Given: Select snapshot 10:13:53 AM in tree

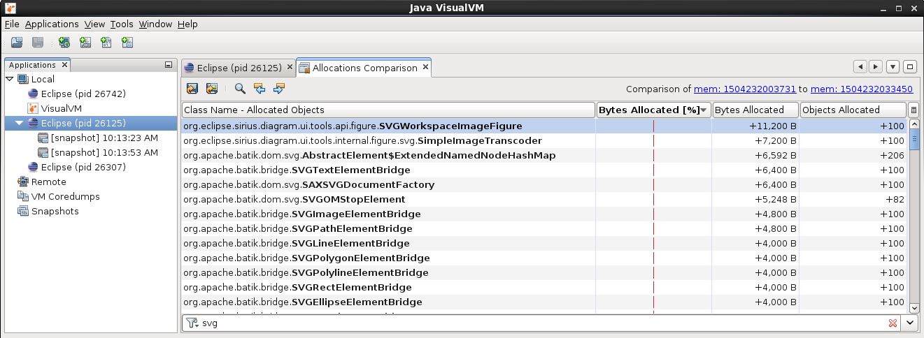Looking at the screenshot, I should pyautogui.click(x=104, y=152).
